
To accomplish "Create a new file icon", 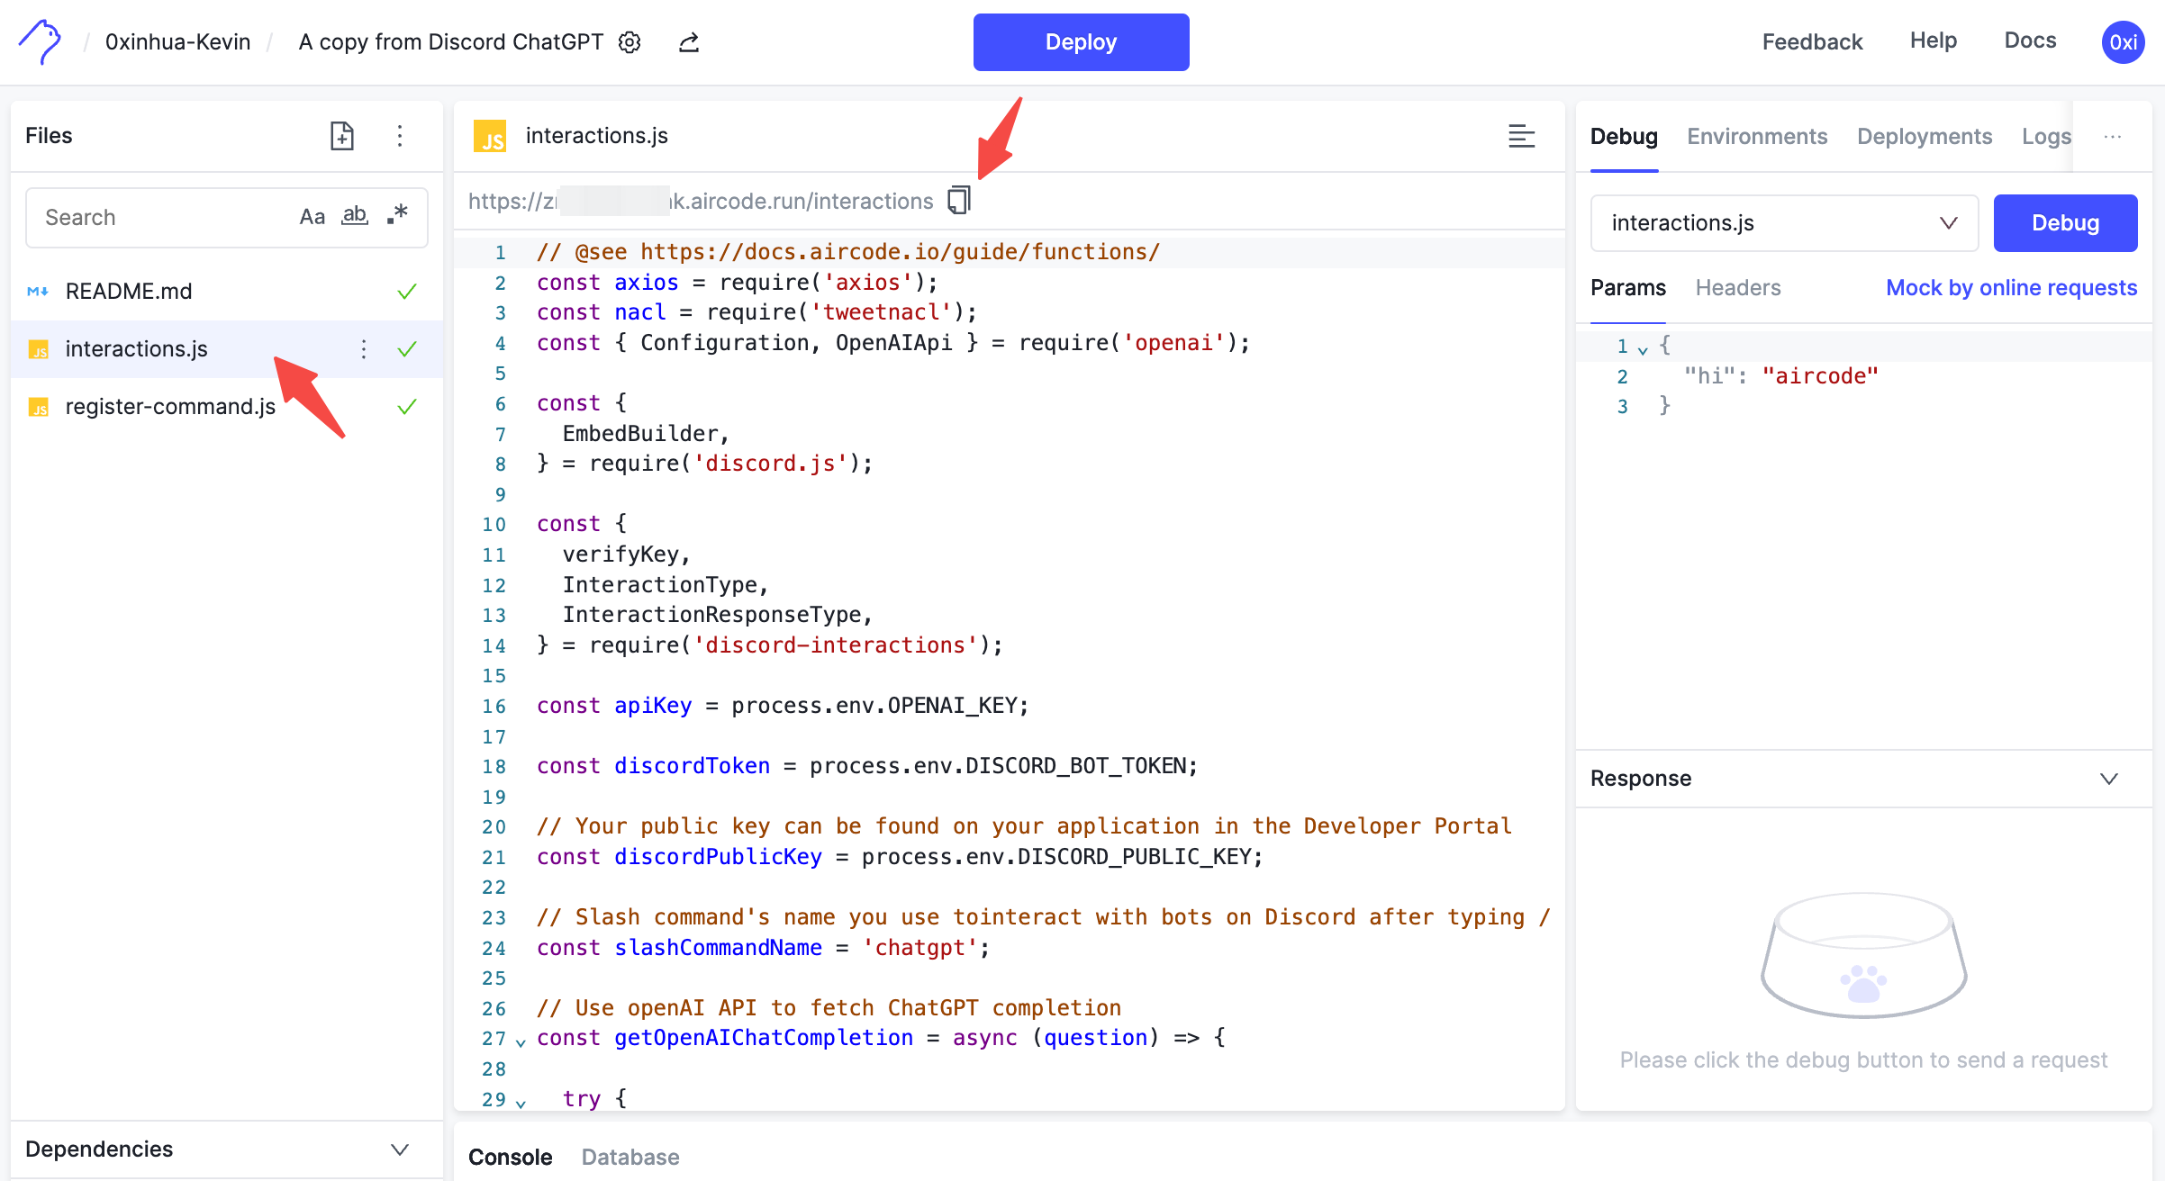I will (342, 136).
